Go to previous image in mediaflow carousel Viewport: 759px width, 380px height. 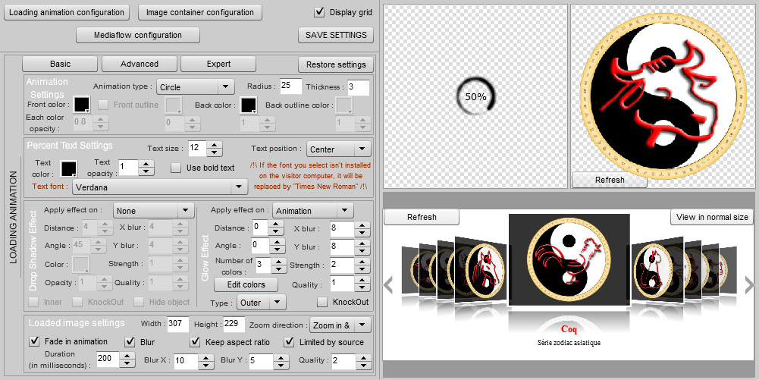coord(387,285)
